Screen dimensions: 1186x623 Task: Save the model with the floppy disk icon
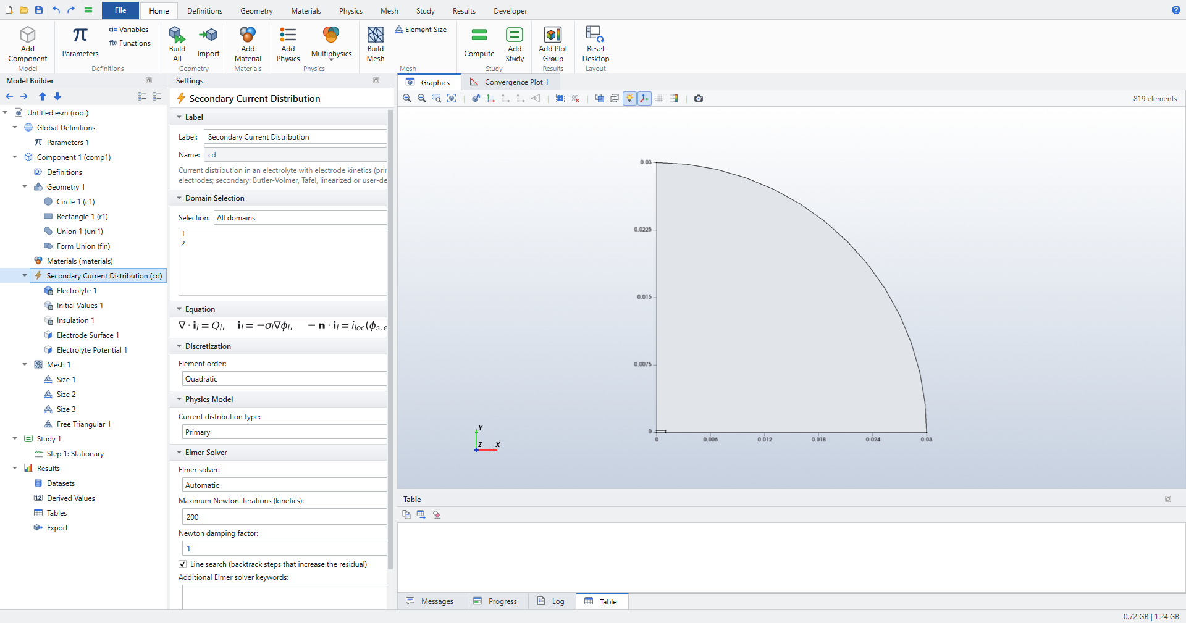(x=39, y=10)
